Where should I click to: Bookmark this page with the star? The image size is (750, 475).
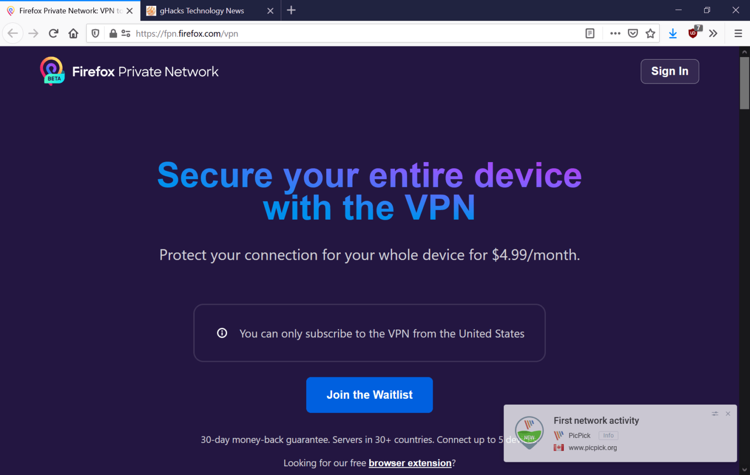pos(650,33)
